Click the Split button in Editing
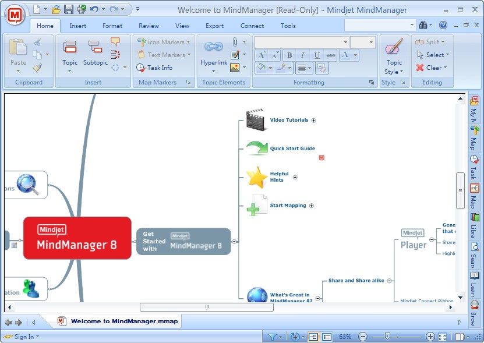484x343 pixels. pyautogui.click(x=430, y=42)
